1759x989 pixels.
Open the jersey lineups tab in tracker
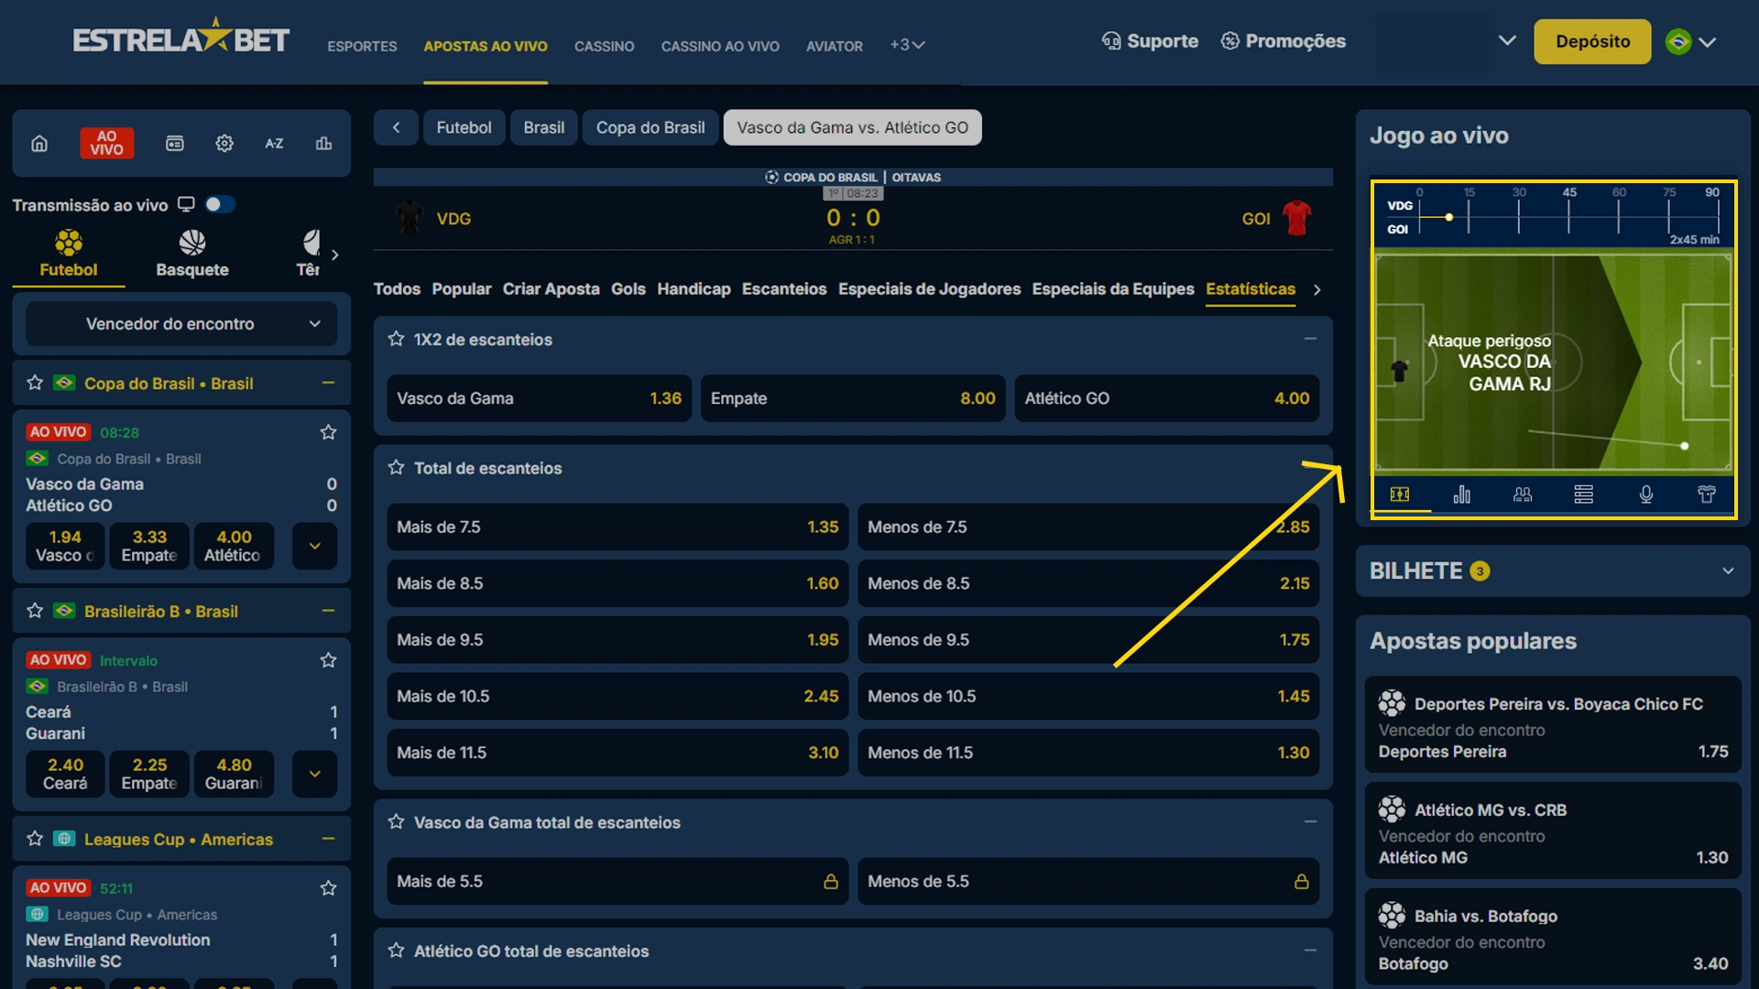pos(1707,494)
